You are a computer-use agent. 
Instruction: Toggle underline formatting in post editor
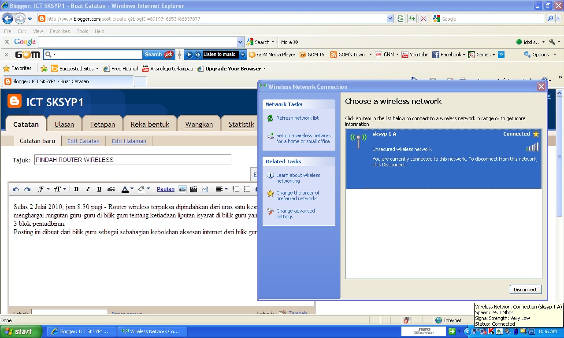pos(99,189)
